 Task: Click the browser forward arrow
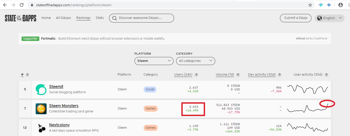point(13,5)
